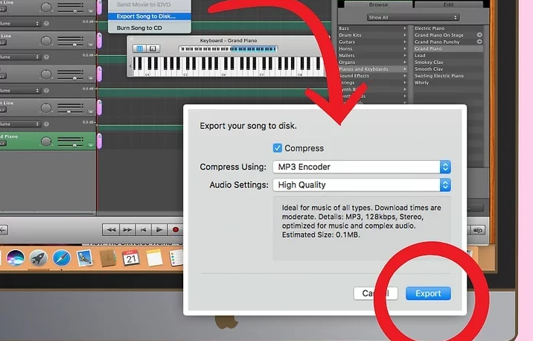Click the rewind transport button
The image size is (533, 341).
click(111, 230)
